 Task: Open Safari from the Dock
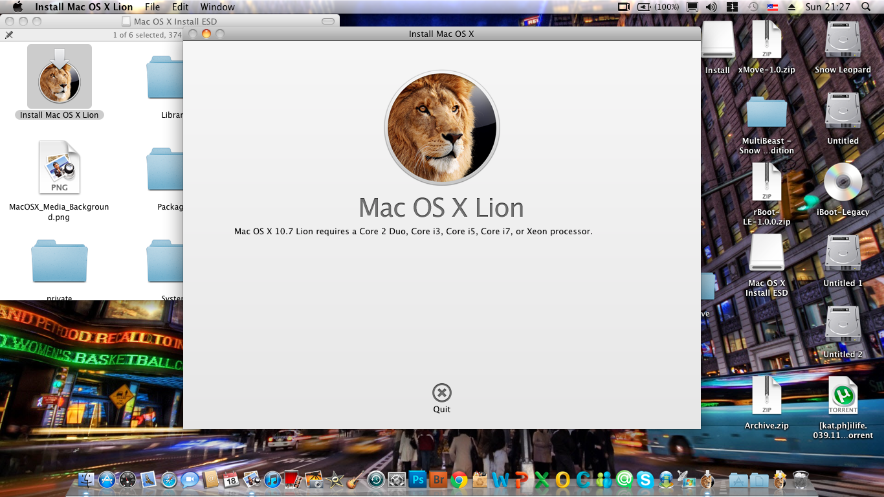(169, 480)
